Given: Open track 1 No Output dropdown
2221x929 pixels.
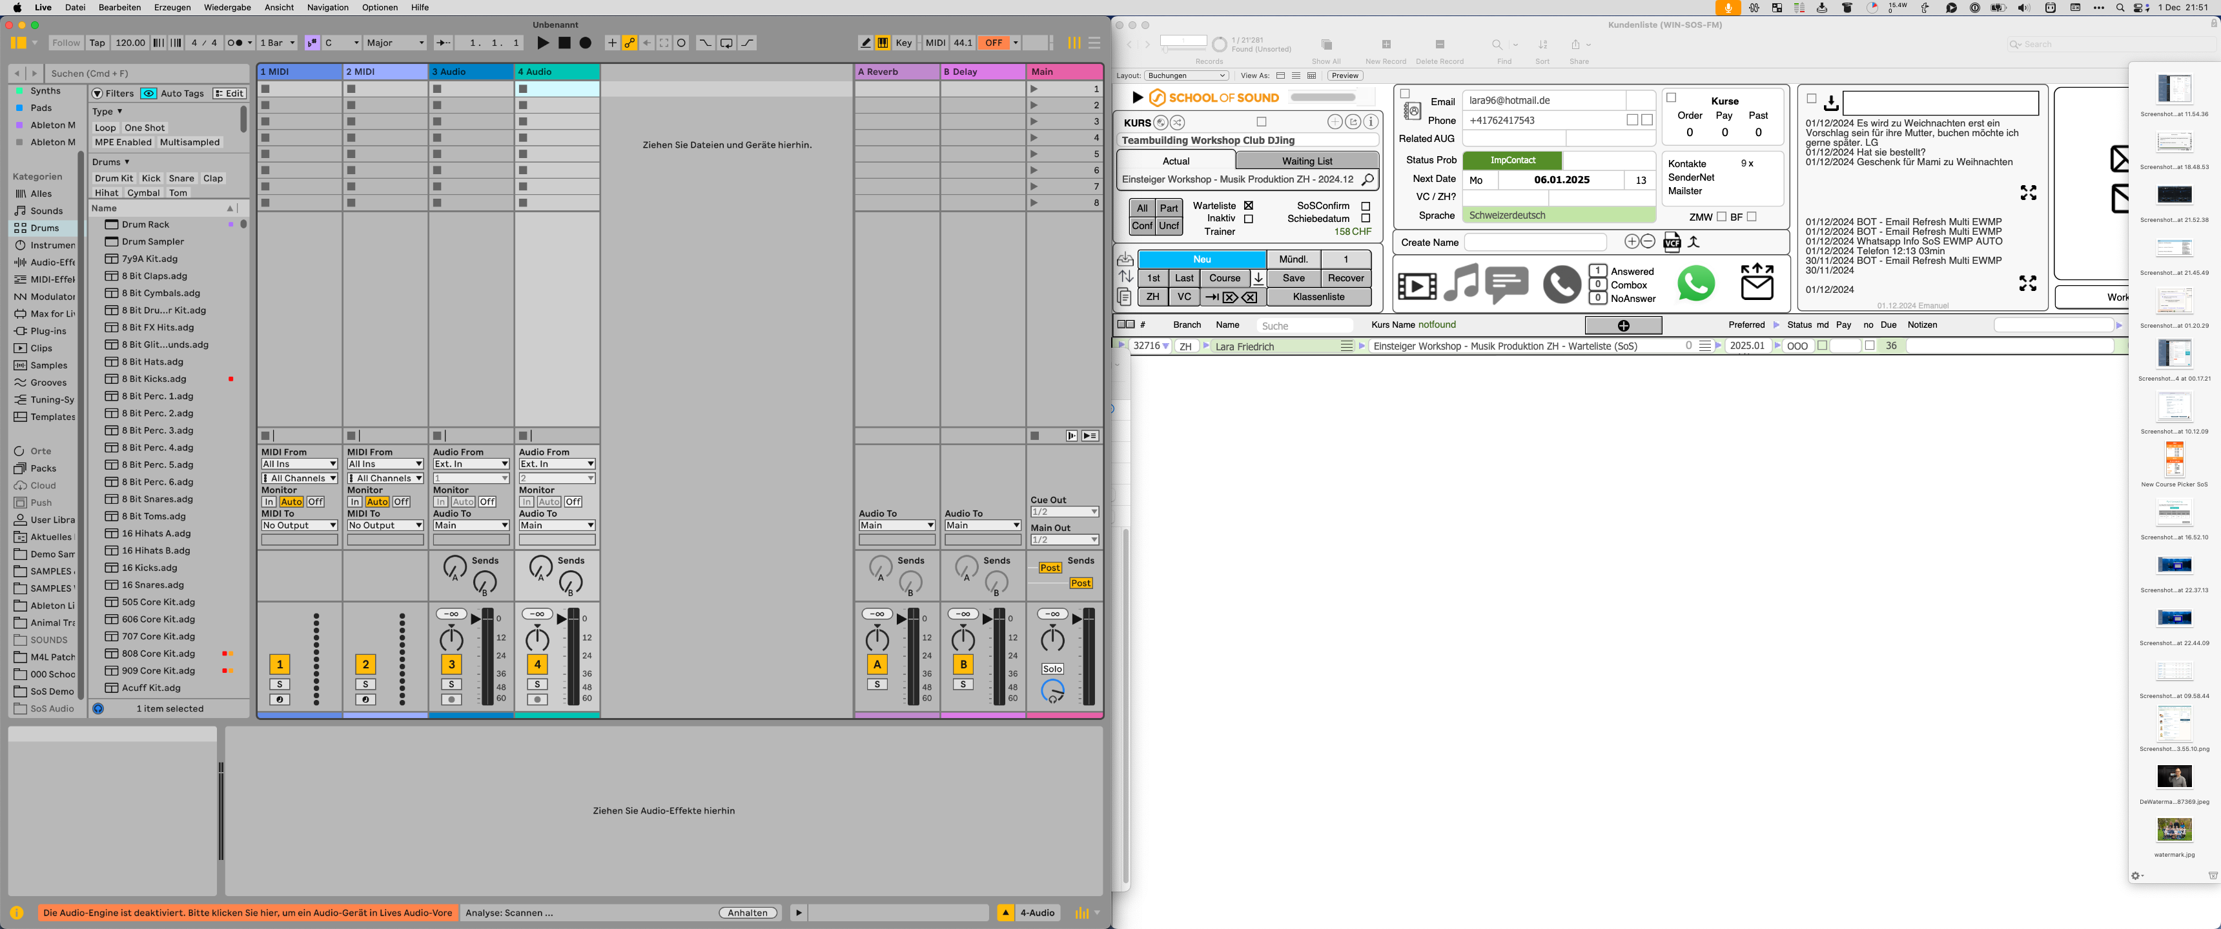Looking at the screenshot, I should (299, 525).
